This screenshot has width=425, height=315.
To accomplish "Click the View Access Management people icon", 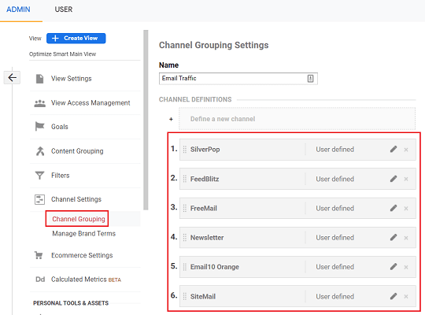I will pyautogui.click(x=40, y=103).
